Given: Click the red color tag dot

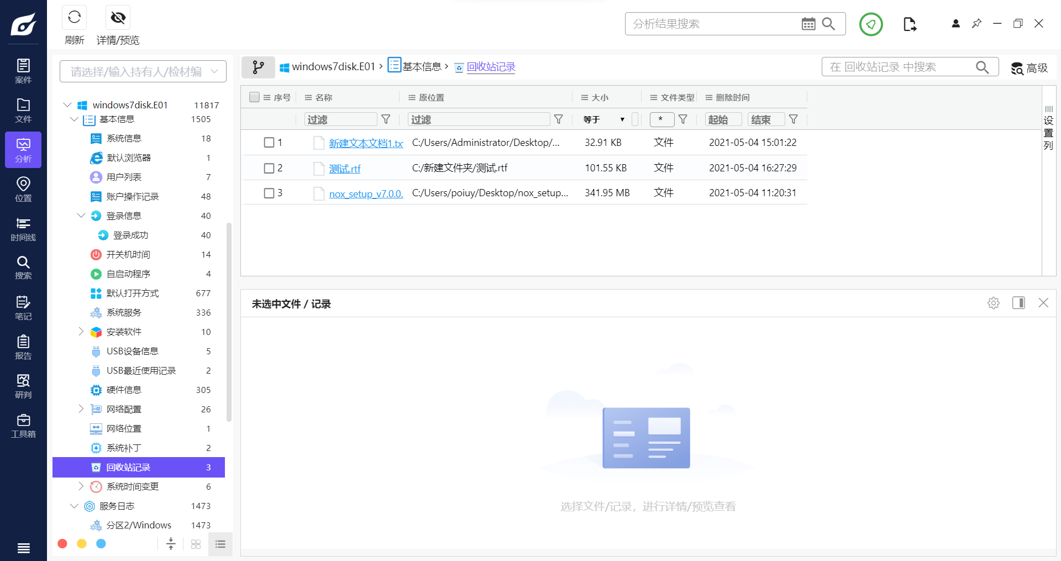Looking at the screenshot, I should 62,544.
